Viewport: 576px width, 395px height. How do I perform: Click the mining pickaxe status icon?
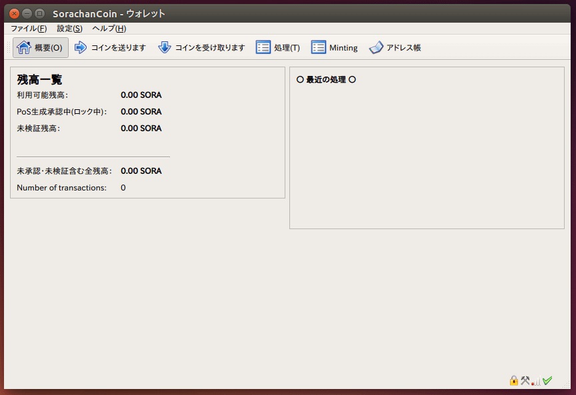(525, 381)
